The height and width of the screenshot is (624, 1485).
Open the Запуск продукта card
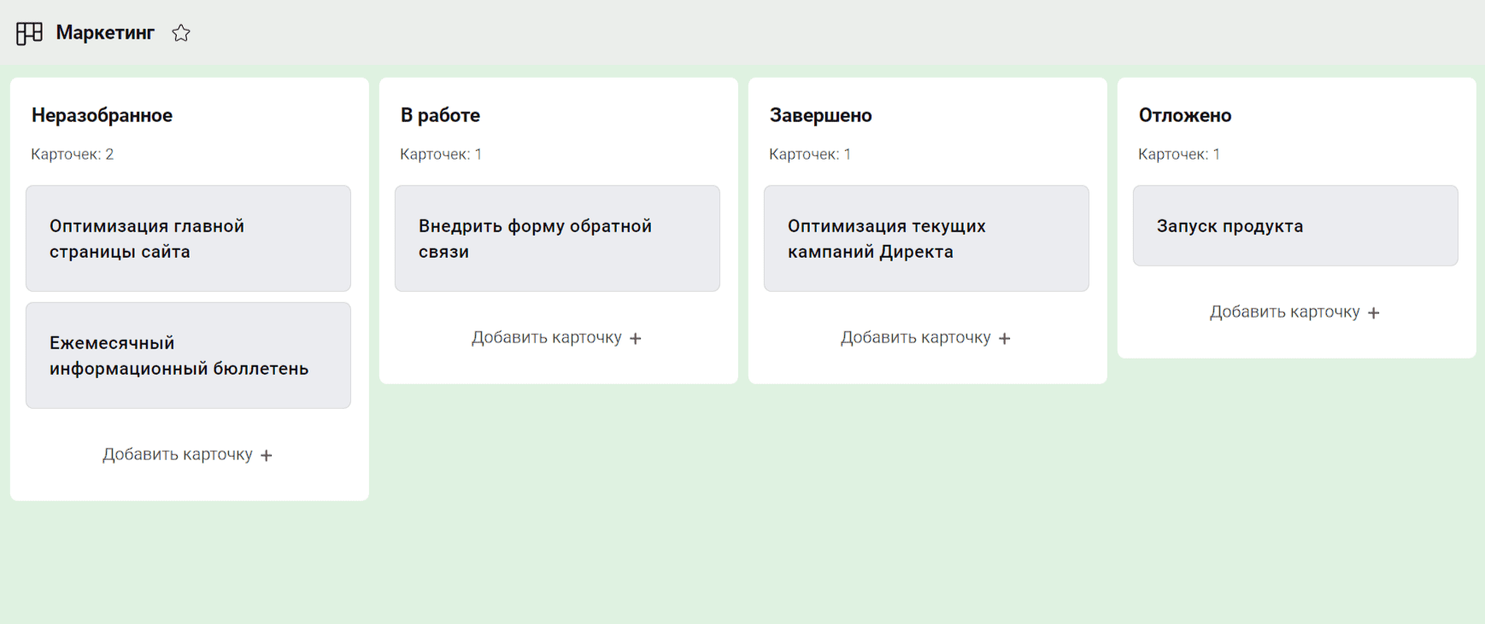pos(1295,226)
